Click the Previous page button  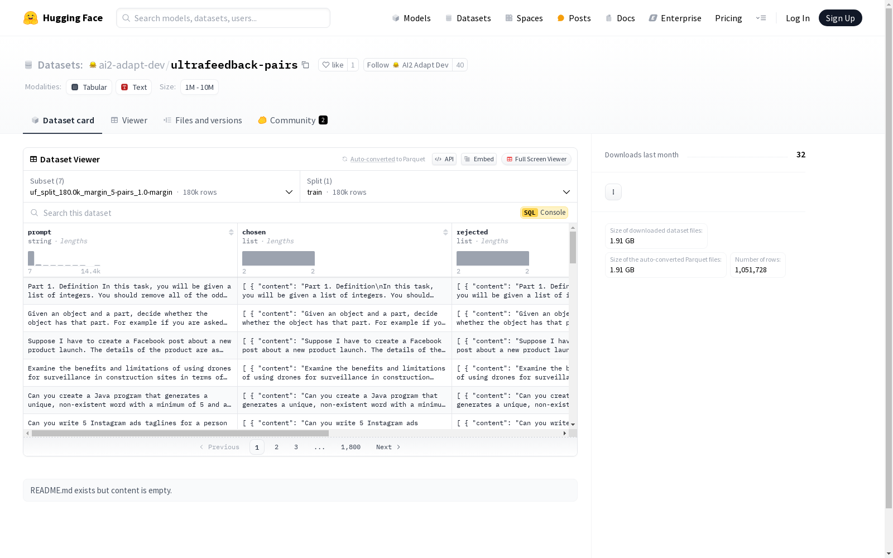click(x=219, y=447)
